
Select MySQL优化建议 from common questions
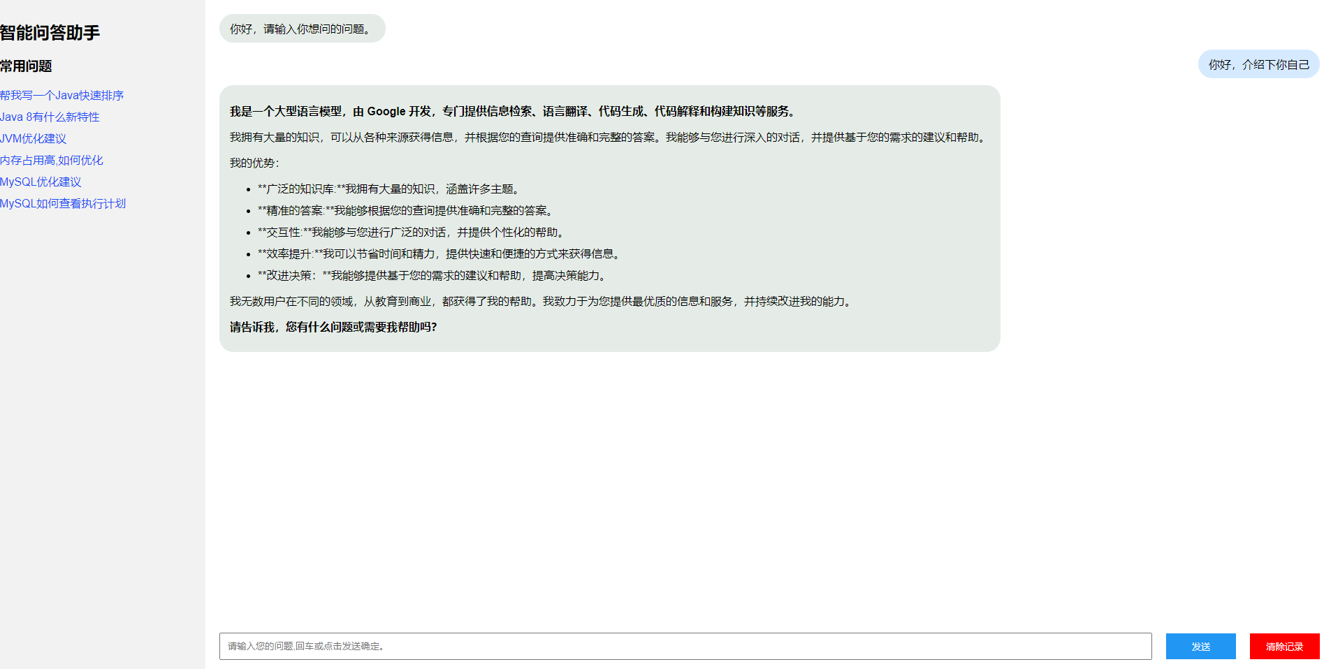(41, 182)
